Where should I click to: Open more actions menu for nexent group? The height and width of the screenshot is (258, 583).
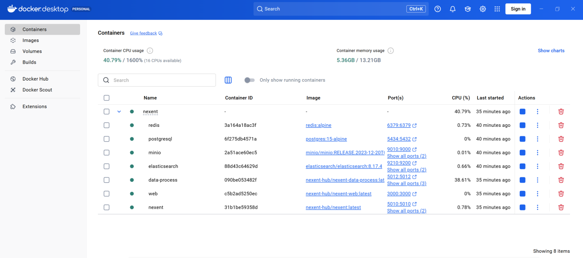click(x=538, y=111)
